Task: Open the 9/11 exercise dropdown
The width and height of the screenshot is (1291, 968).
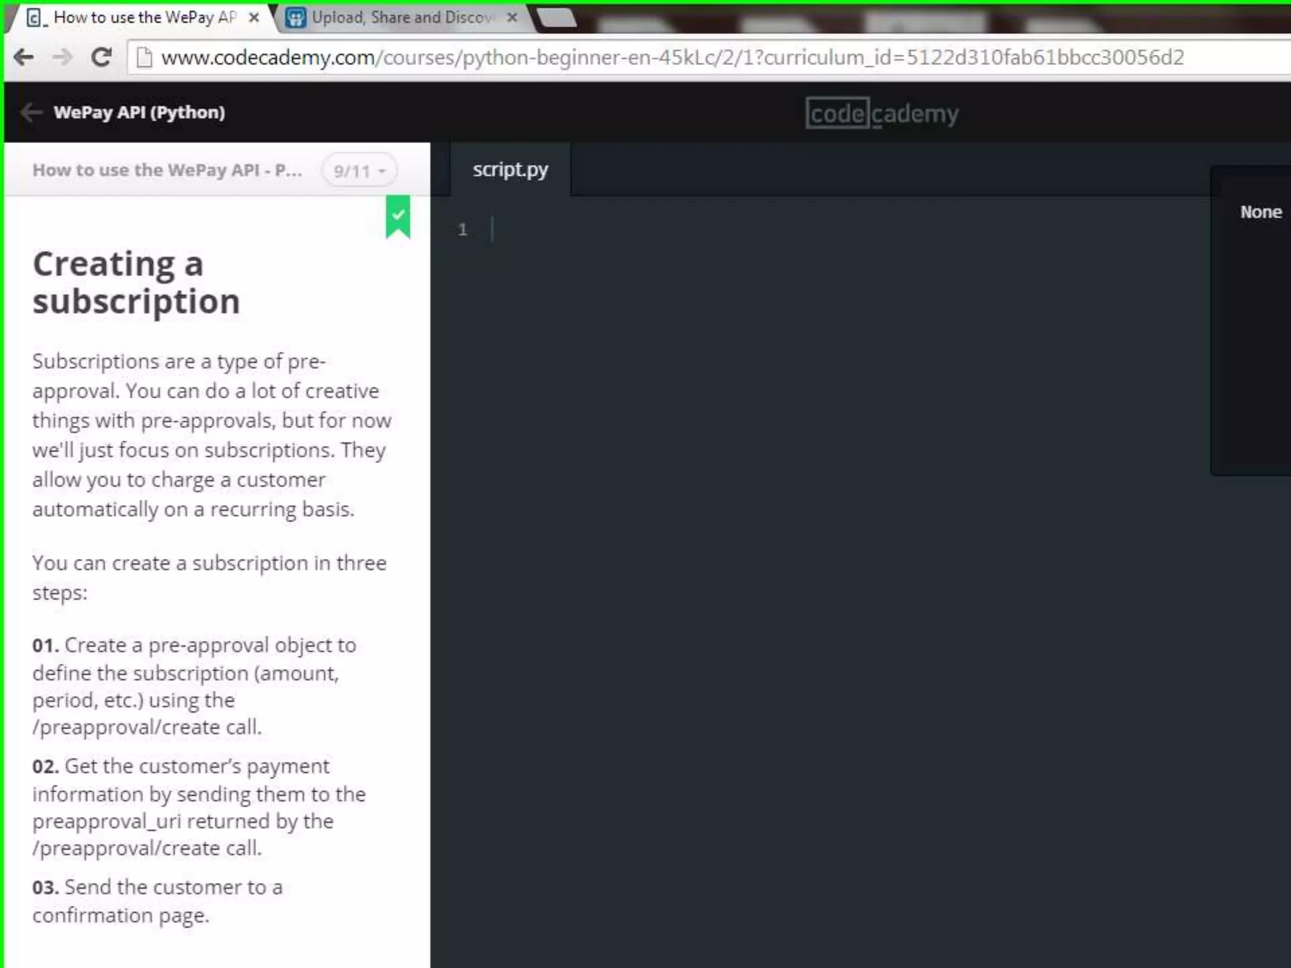Action: (359, 171)
